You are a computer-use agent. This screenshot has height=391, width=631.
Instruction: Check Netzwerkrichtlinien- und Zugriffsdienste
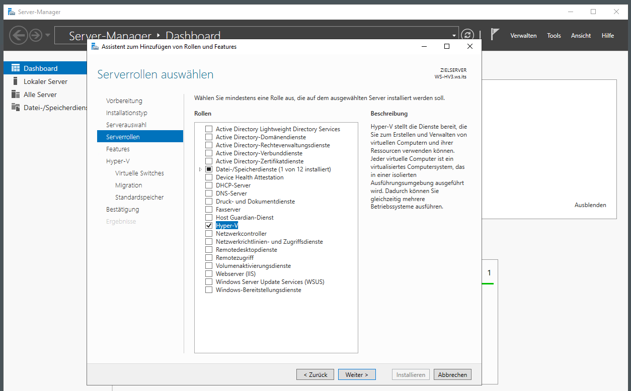click(x=209, y=242)
